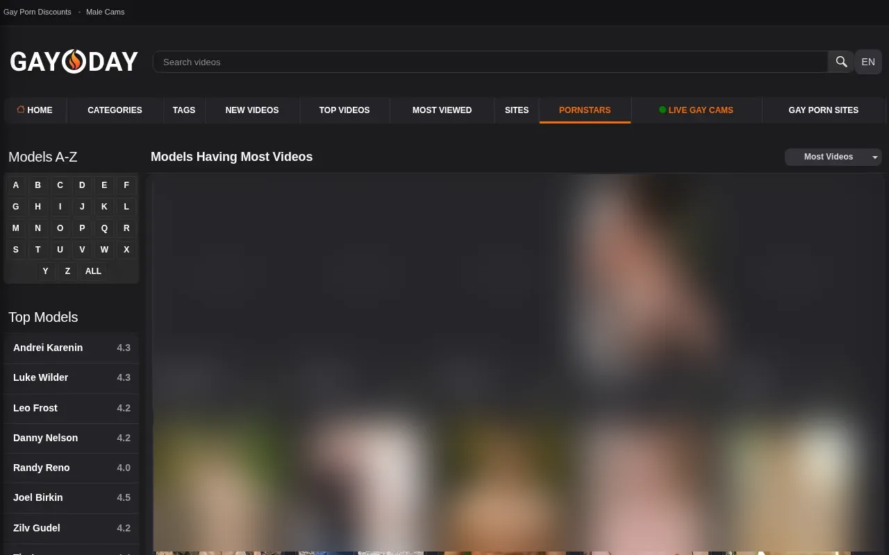Filter models by letter A
Viewport: 889px width, 555px height.
(x=16, y=185)
